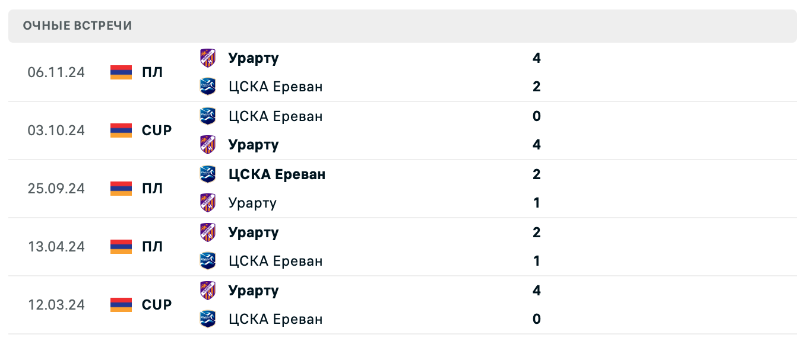Image resolution: width=804 pixels, height=344 pixels.
Task: Click CSKA Yerevan logo in 03.10.24 match
Action: pyautogui.click(x=208, y=116)
